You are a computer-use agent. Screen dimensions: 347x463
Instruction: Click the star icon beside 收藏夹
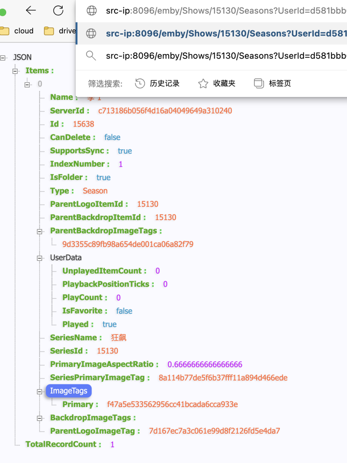(203, 83)
